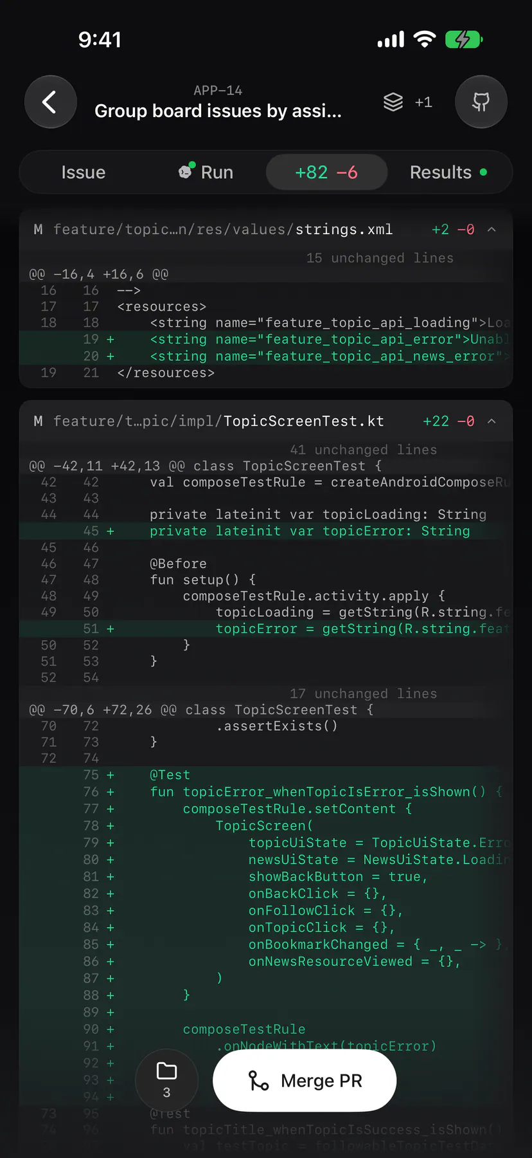Tap the stacked layers icon
The image size is (532, 1158).
coord(393,102)
